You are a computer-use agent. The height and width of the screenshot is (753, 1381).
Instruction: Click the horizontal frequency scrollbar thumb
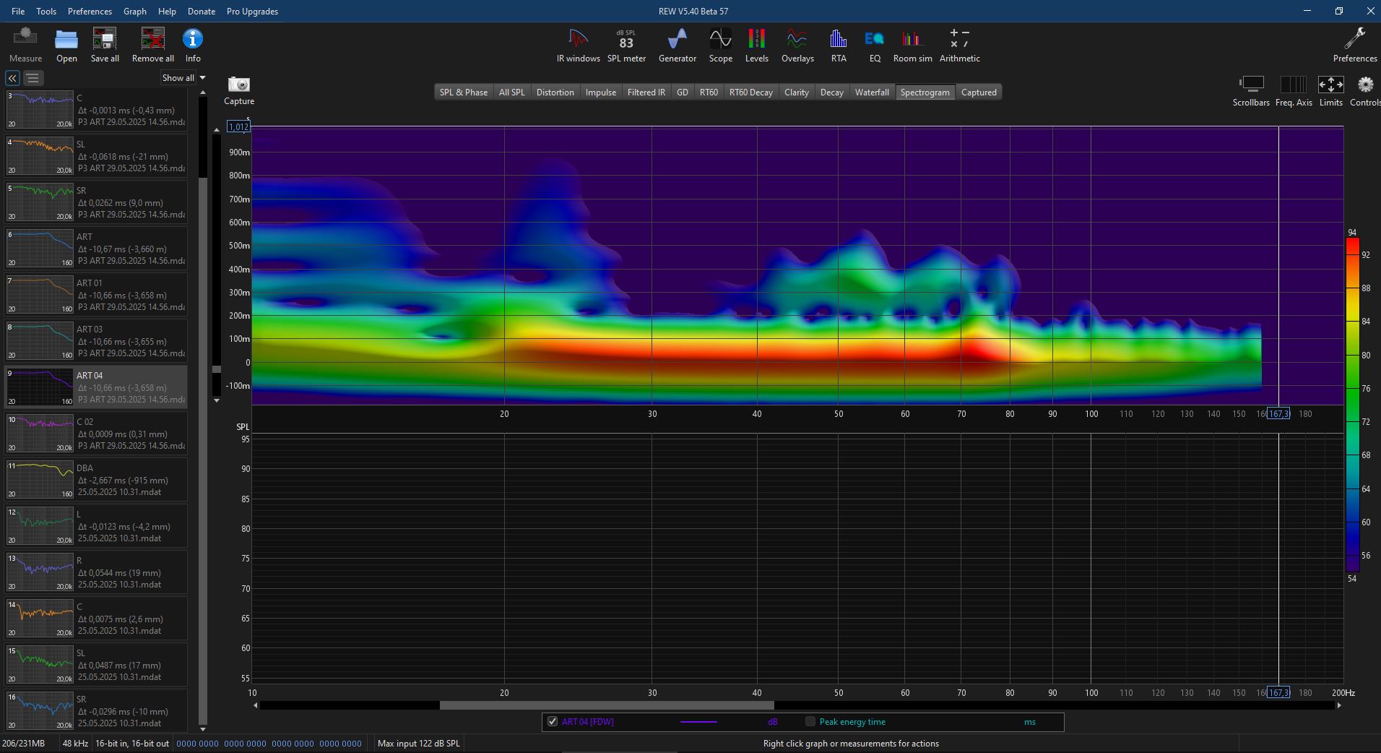607,705
